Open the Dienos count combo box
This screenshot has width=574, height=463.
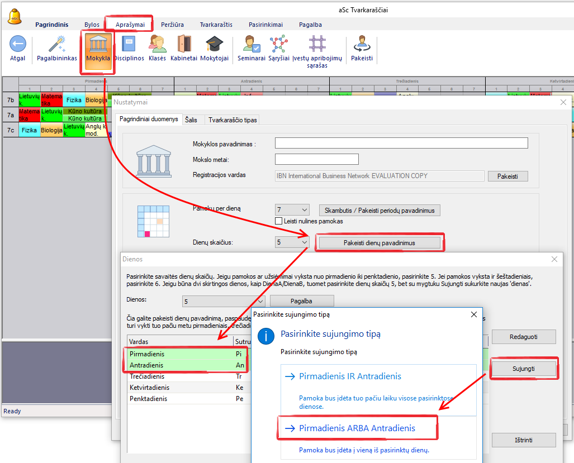[x=259, y=301]
